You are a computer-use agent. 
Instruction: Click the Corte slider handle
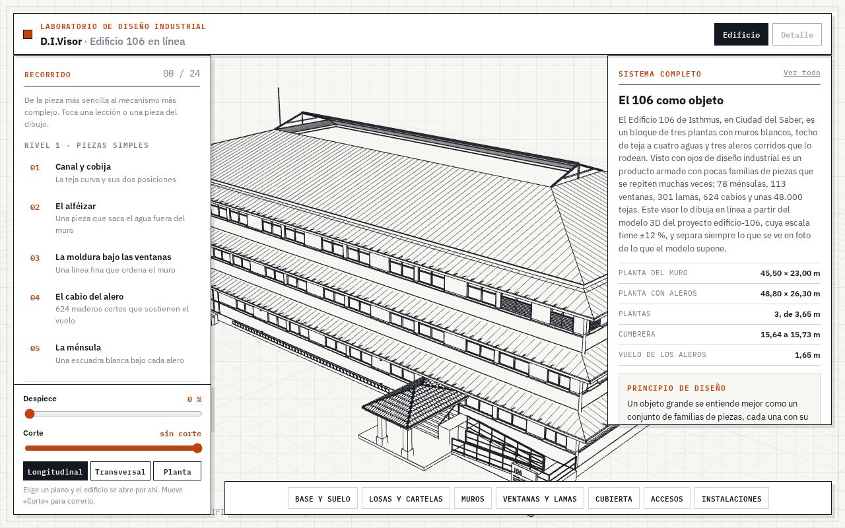point(197,448)
